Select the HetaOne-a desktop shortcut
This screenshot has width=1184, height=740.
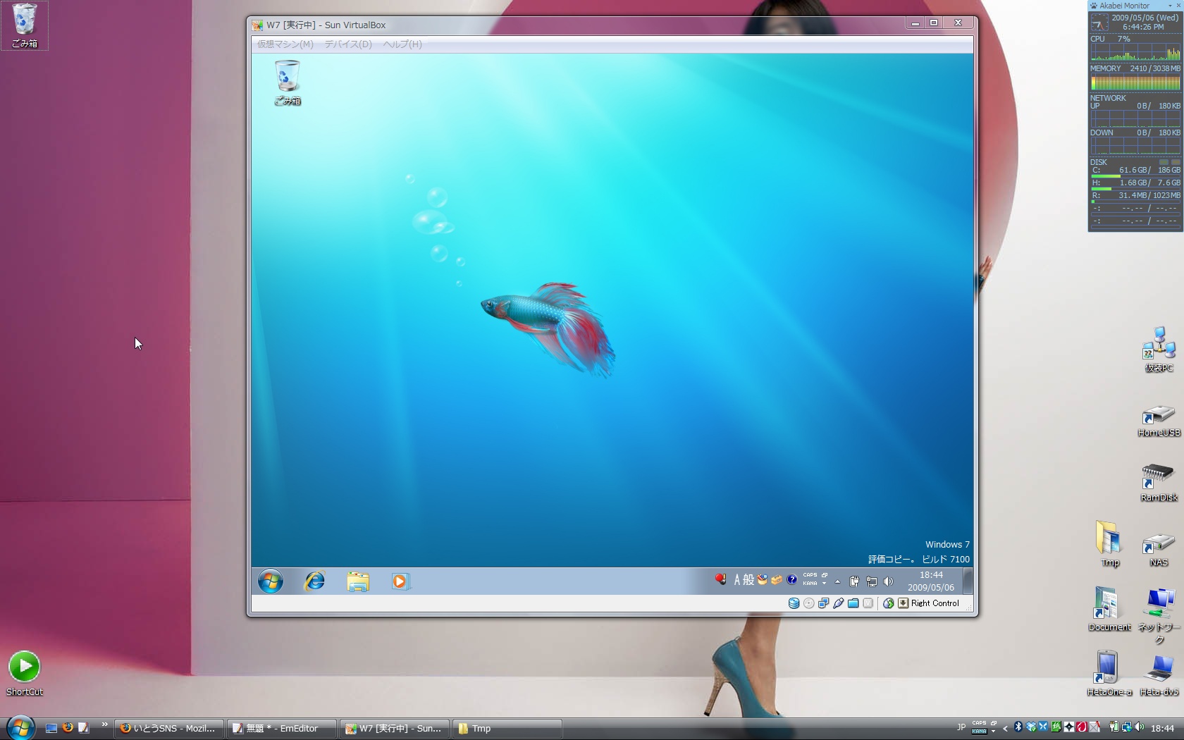click(1109, 674)
